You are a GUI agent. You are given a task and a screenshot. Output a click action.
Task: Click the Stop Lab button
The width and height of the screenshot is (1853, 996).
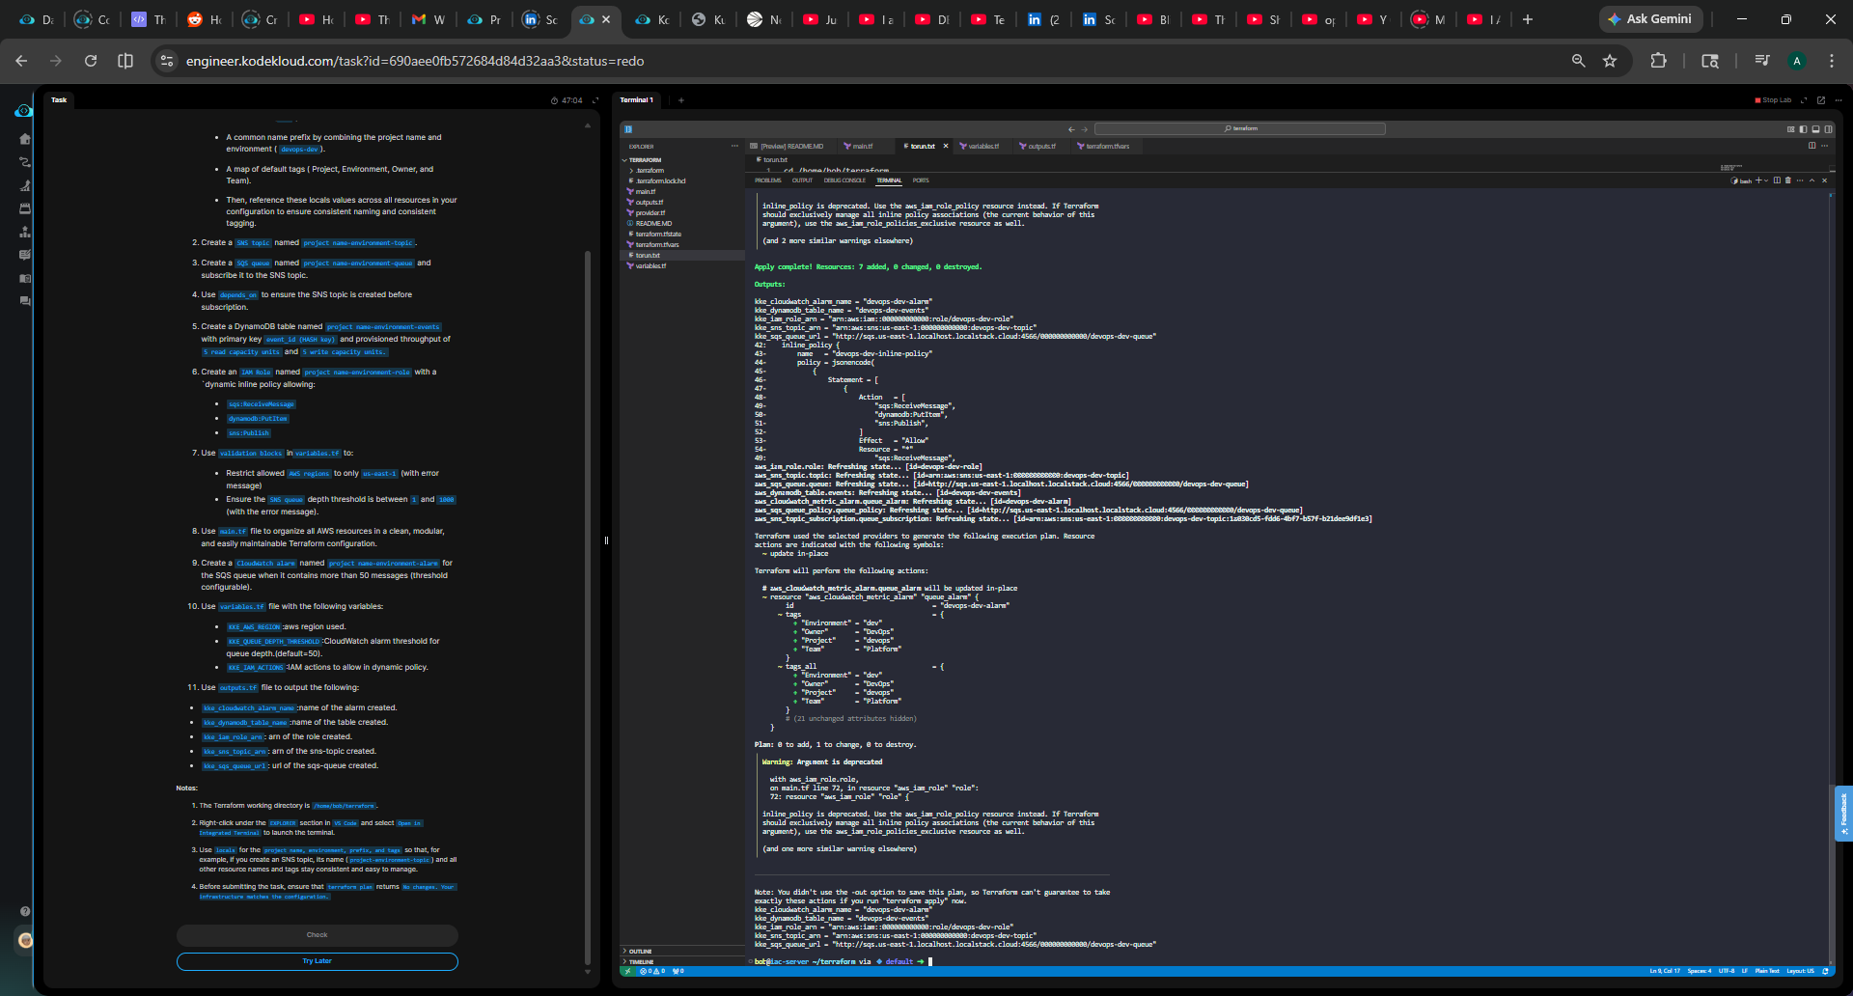(1773, 100)
